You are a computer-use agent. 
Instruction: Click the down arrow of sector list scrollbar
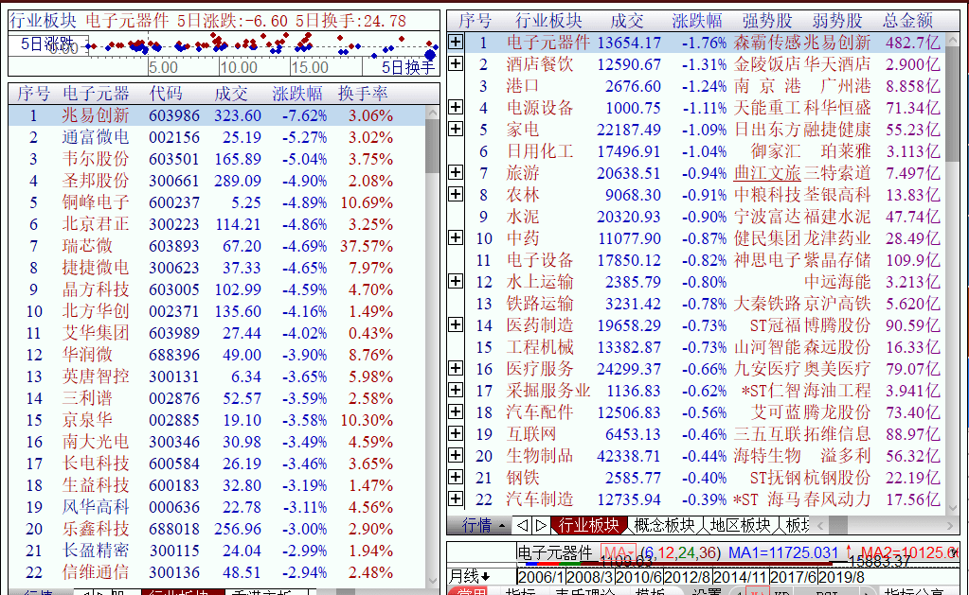tap(952, 508)
